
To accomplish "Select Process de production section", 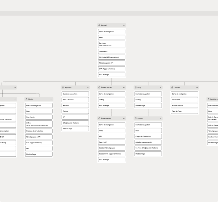I will pyautogui.click(x=39, y=131).
